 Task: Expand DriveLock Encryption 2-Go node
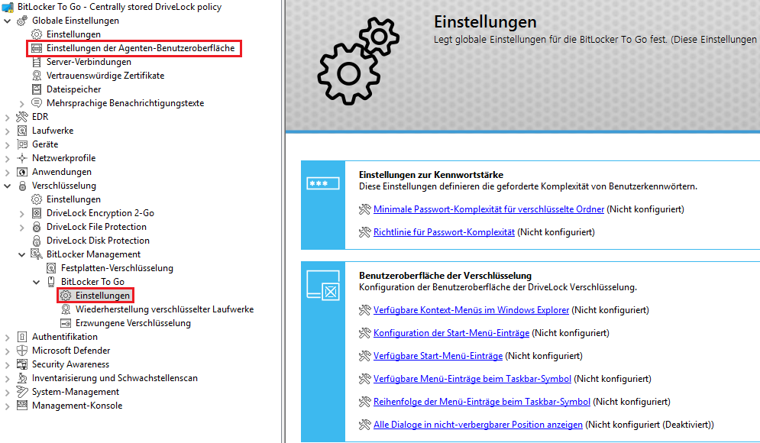(22, 214)
